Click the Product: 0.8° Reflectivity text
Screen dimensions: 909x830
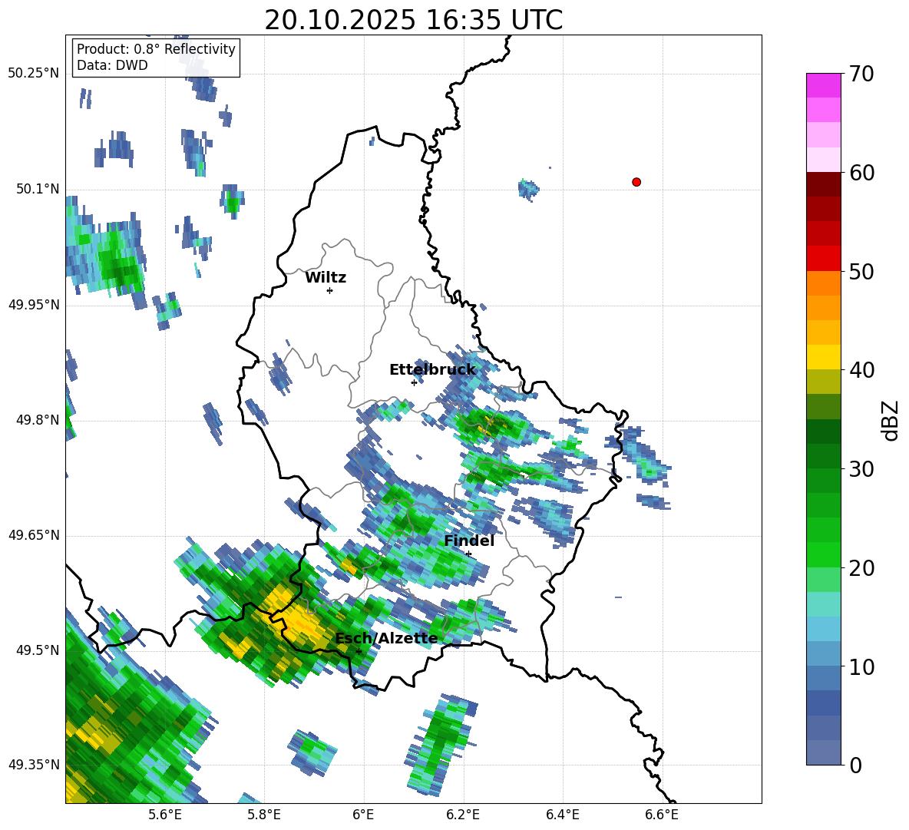(156, 49)
